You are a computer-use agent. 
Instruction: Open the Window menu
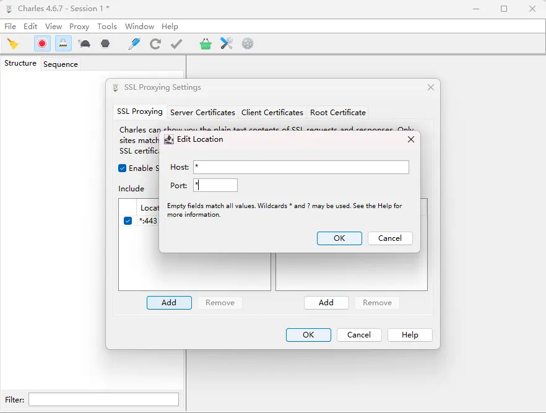pyautogui.click(x=139, y=27)
